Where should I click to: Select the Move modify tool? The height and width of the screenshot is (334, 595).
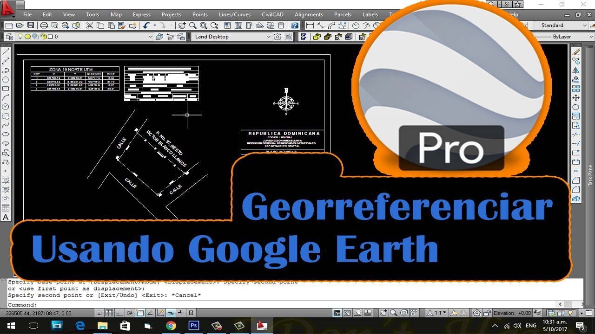point(576,97)
